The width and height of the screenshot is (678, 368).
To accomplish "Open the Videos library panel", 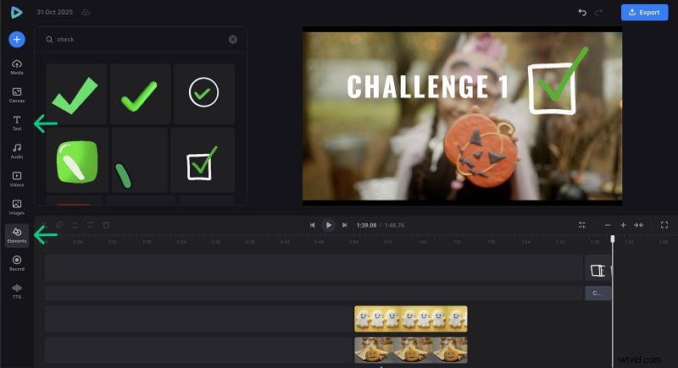I will [x=17, y=179].
